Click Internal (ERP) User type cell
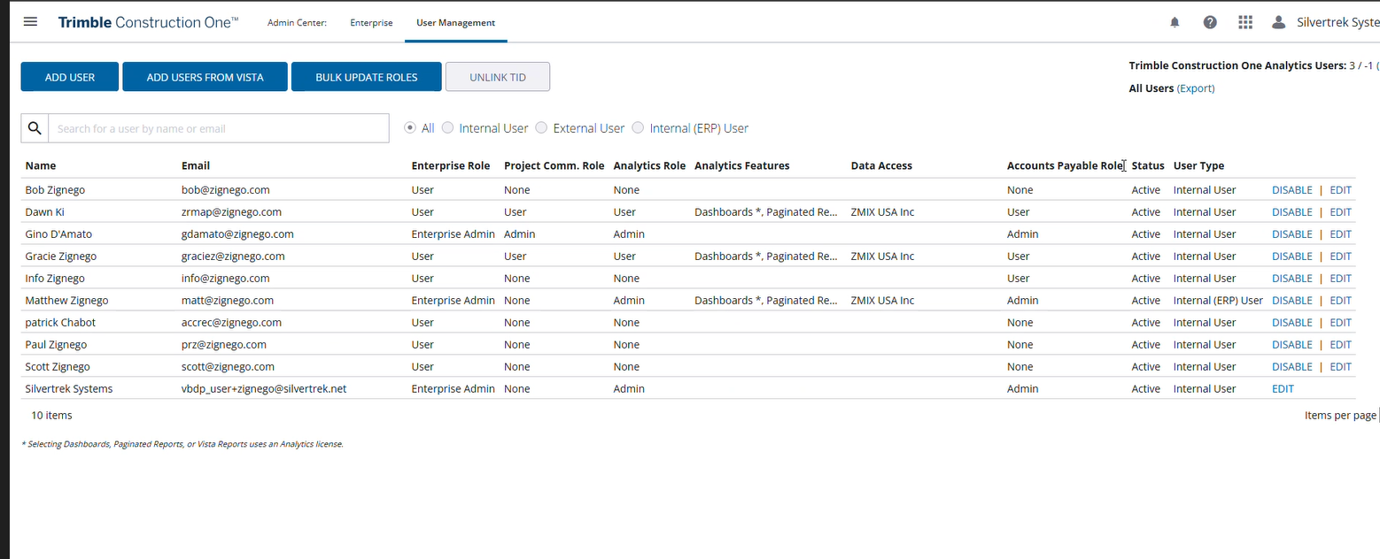Screen dimensions: 1380x559 coord(1218,301)
